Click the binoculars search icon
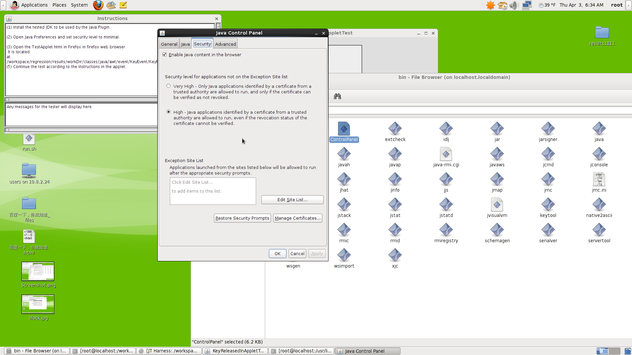Viewport: 632px width, 355px height. tap(337, 96)
